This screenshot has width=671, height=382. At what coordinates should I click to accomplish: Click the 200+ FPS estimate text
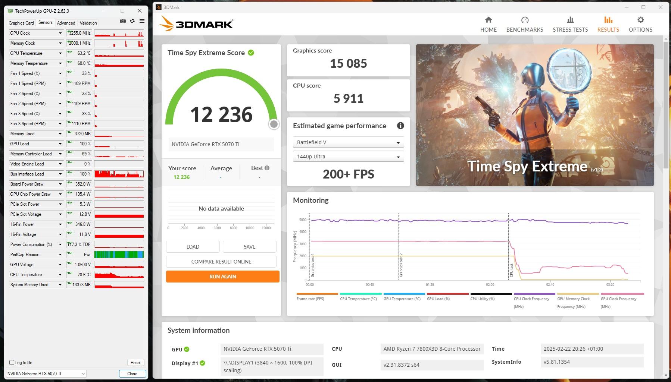click(x=348, y=174)
